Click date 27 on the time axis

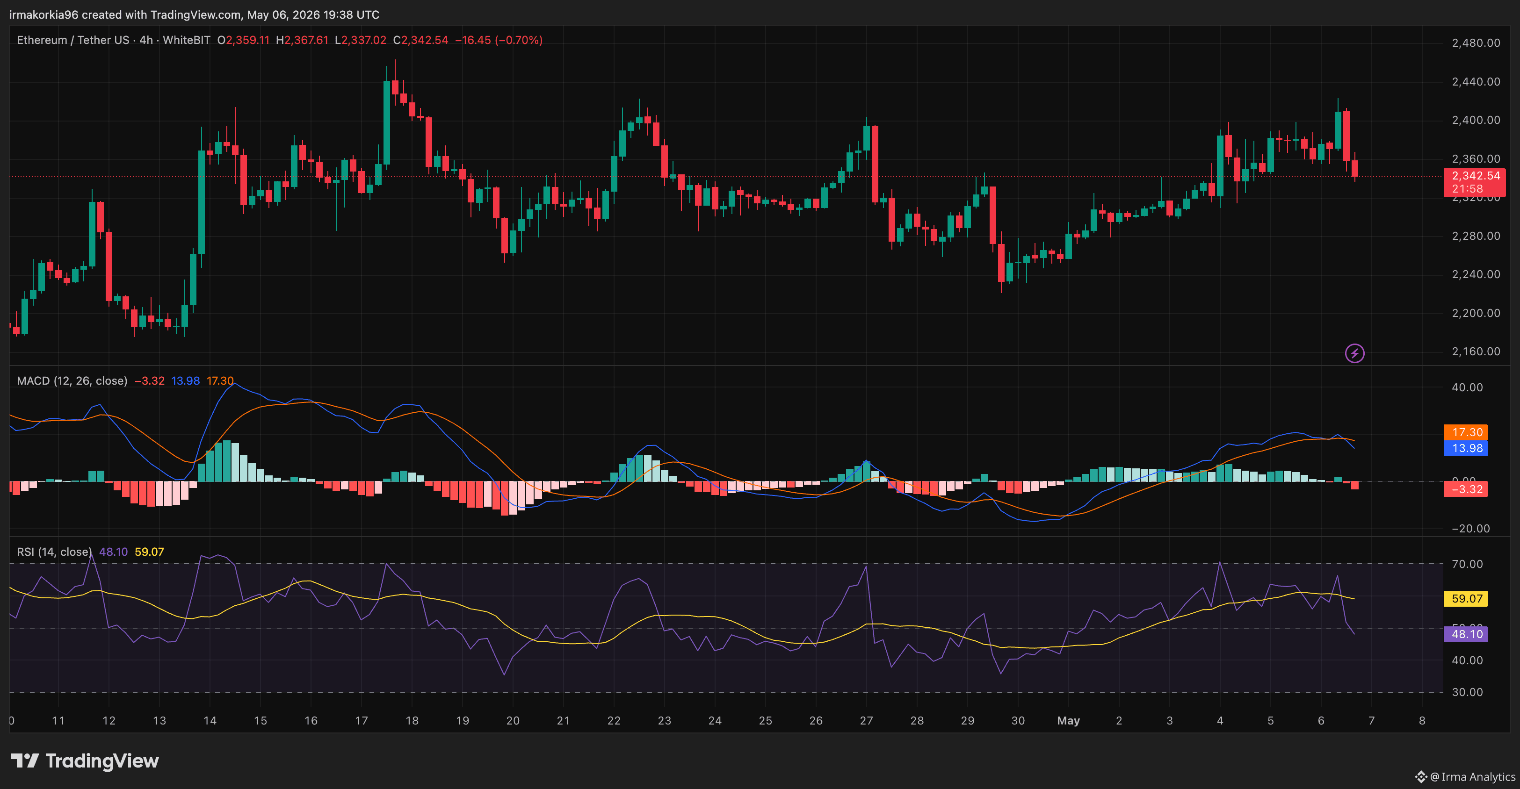click(866, 721)
